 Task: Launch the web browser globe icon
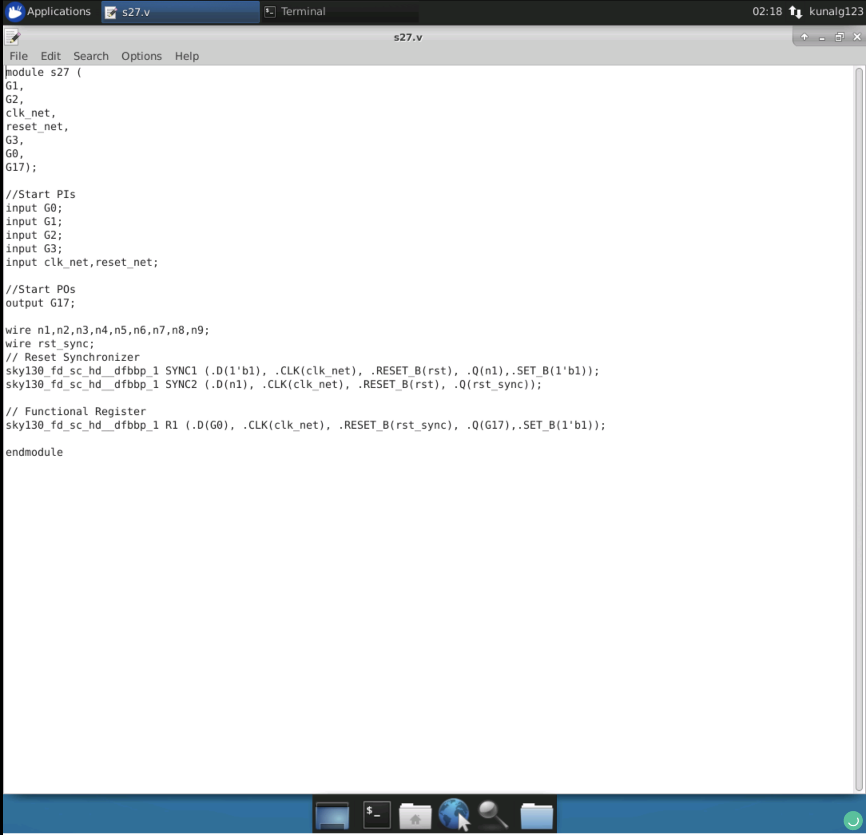click(x=455, y=815)
